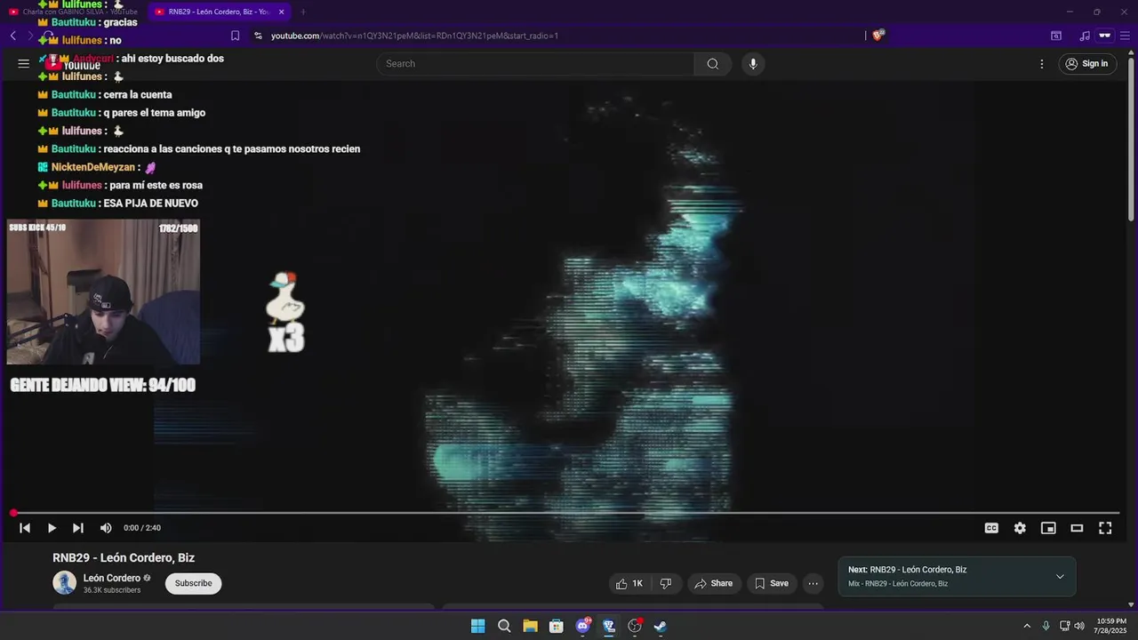
Task: Skip back to the previous video
Action: 25,528
